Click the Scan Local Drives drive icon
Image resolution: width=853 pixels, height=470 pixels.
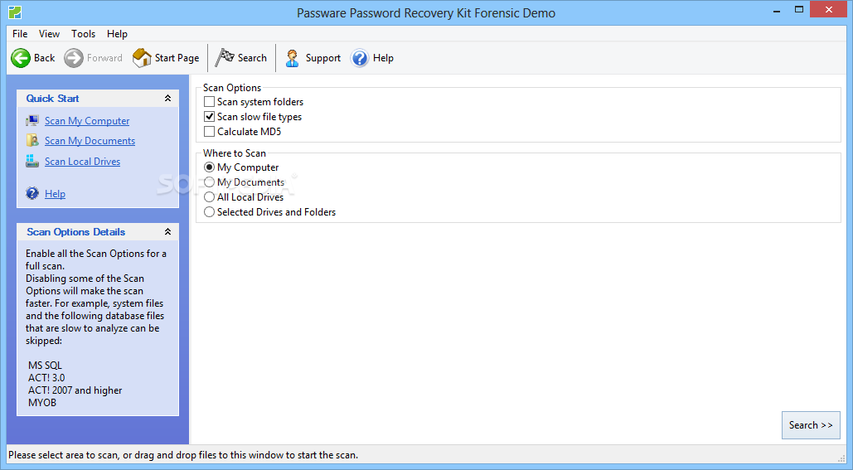point(32,161)
